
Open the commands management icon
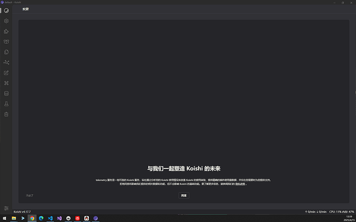click(6, 83)
